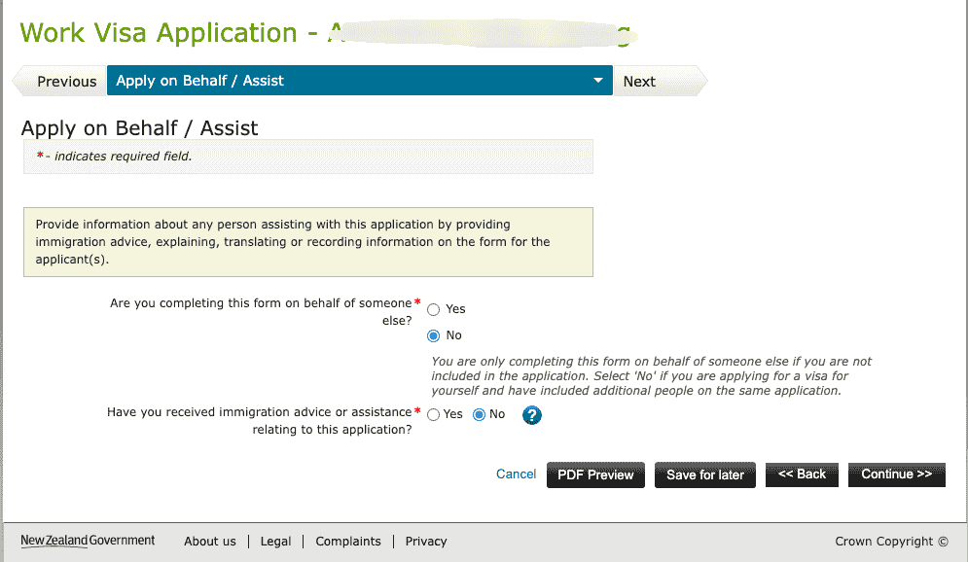This screenshot has width=968, height=562.
Task: Open the Complaints page
Action: [x=347, y=542]
